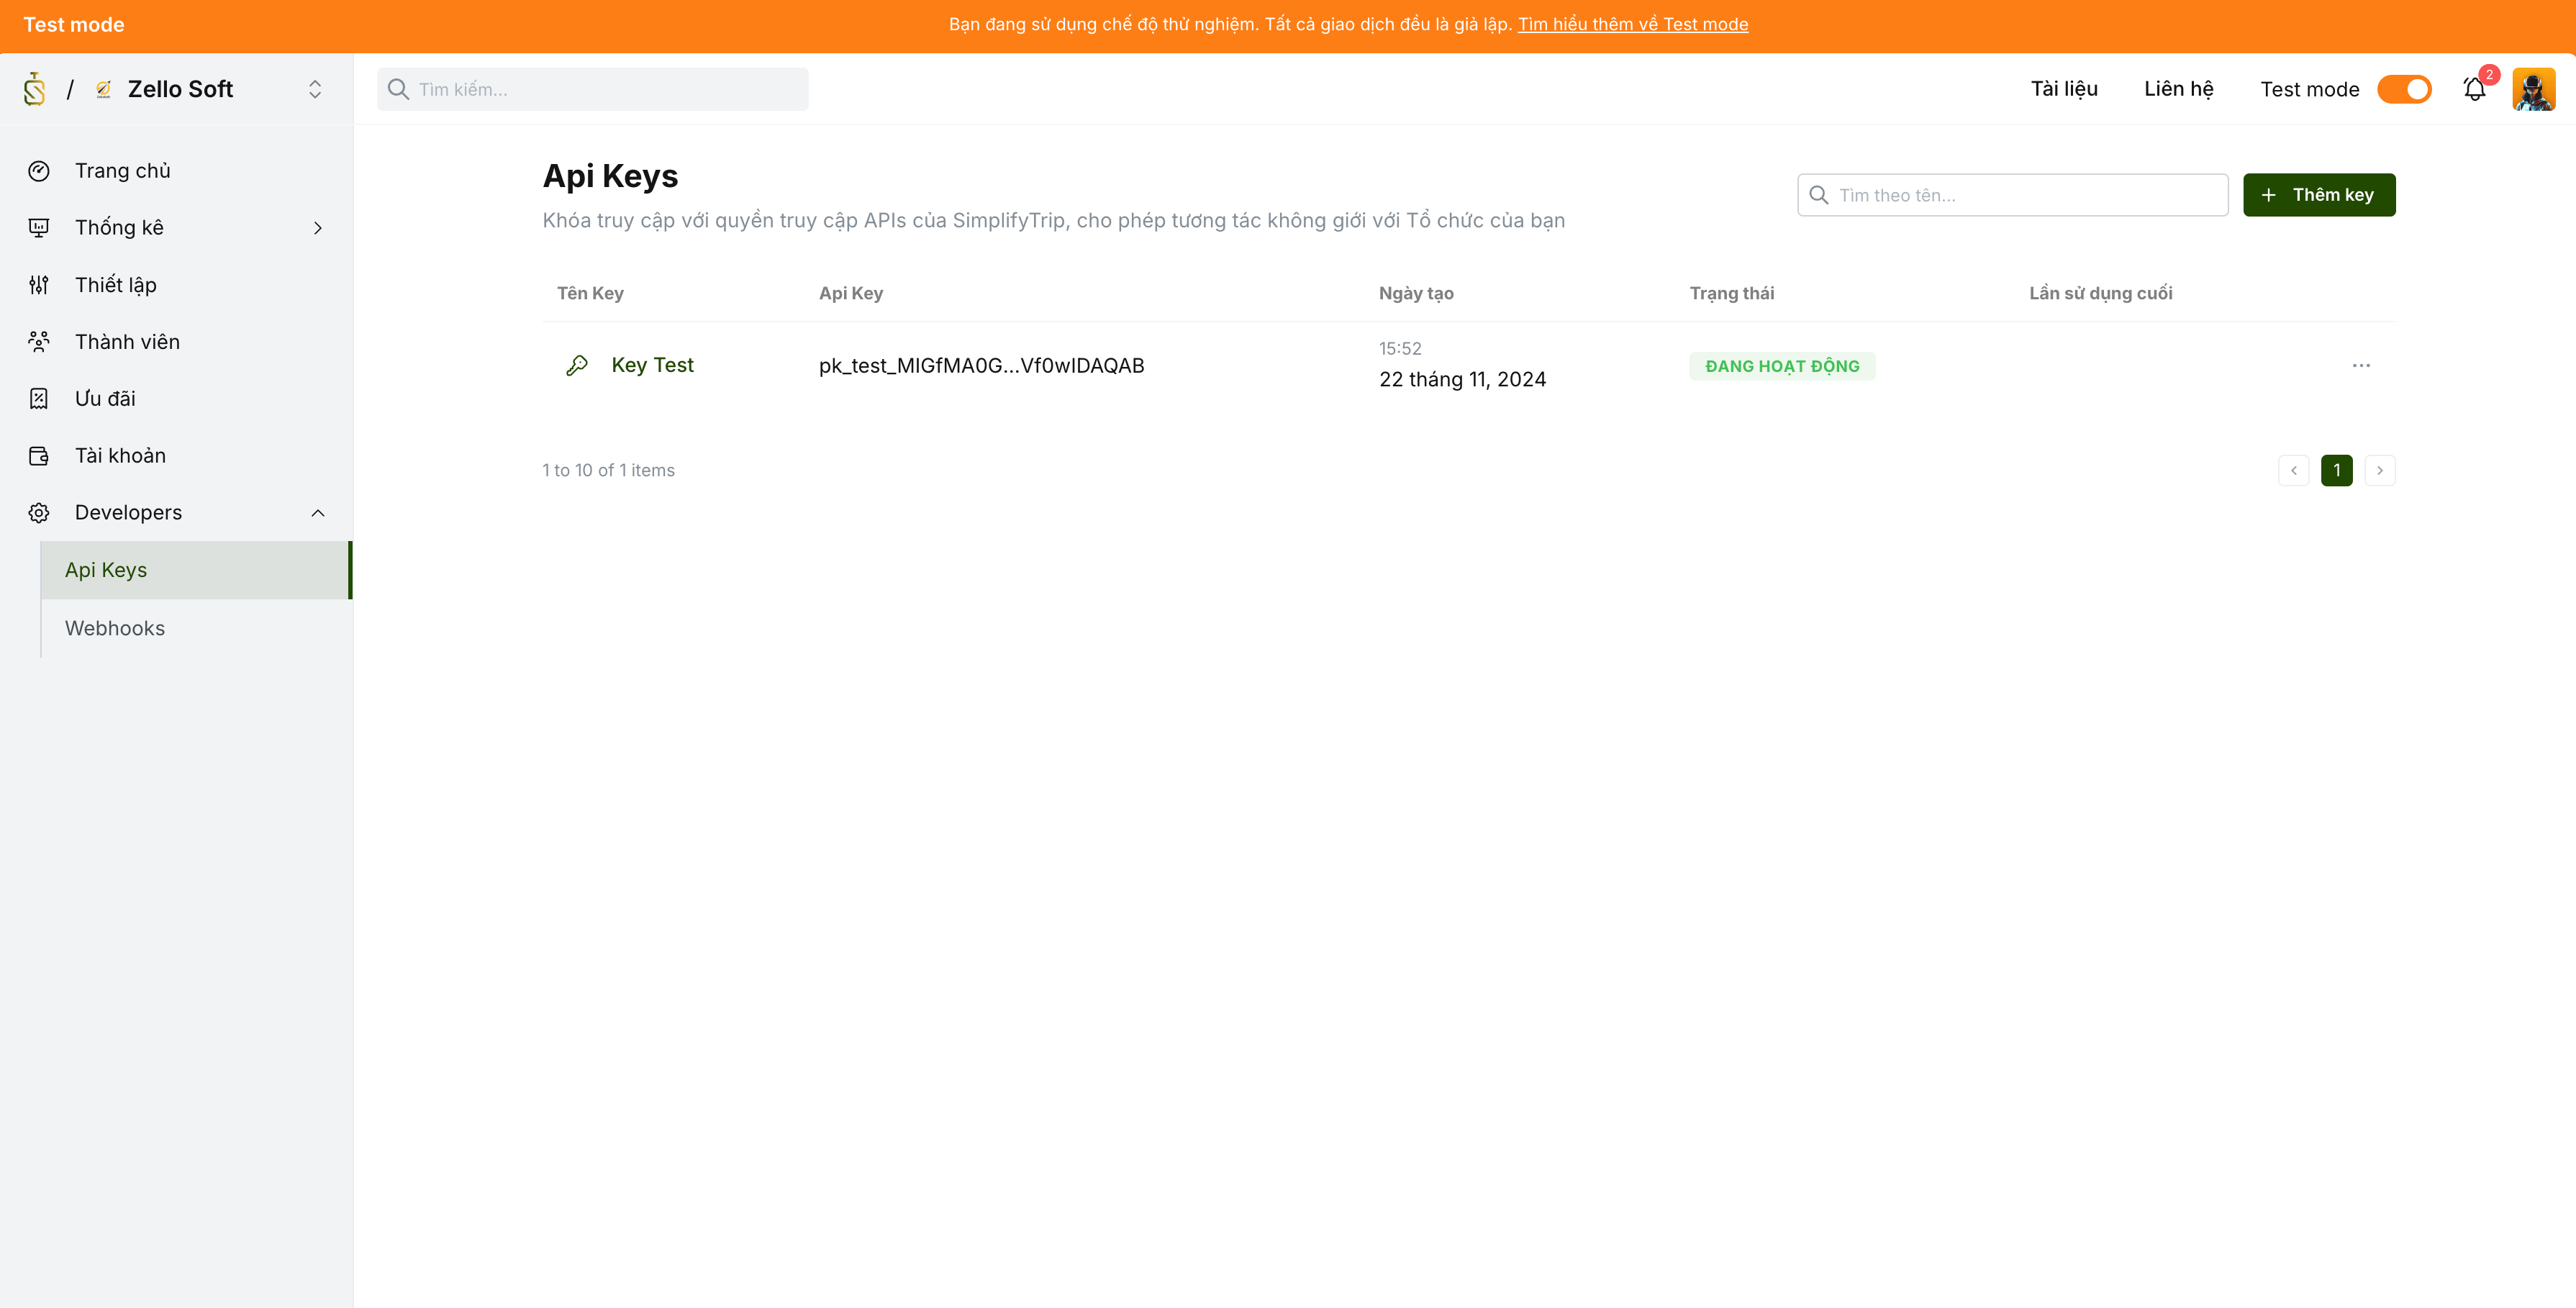Open the user avatar profile menu
Image resolution: width=2576 pixels, height=1308 pixels.
pos(2533,89)
